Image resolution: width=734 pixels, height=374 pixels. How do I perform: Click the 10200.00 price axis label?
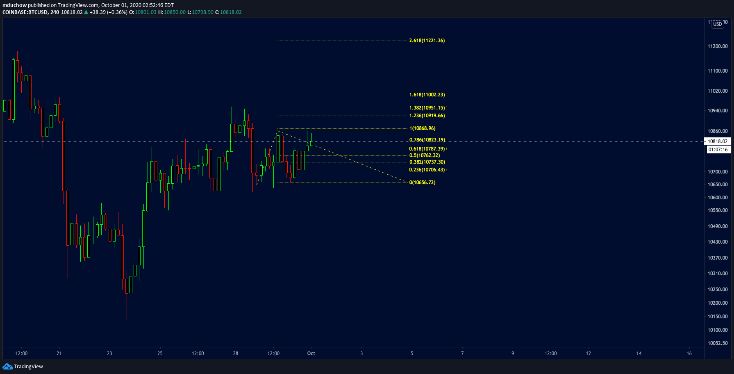click(x=718, y=303)
